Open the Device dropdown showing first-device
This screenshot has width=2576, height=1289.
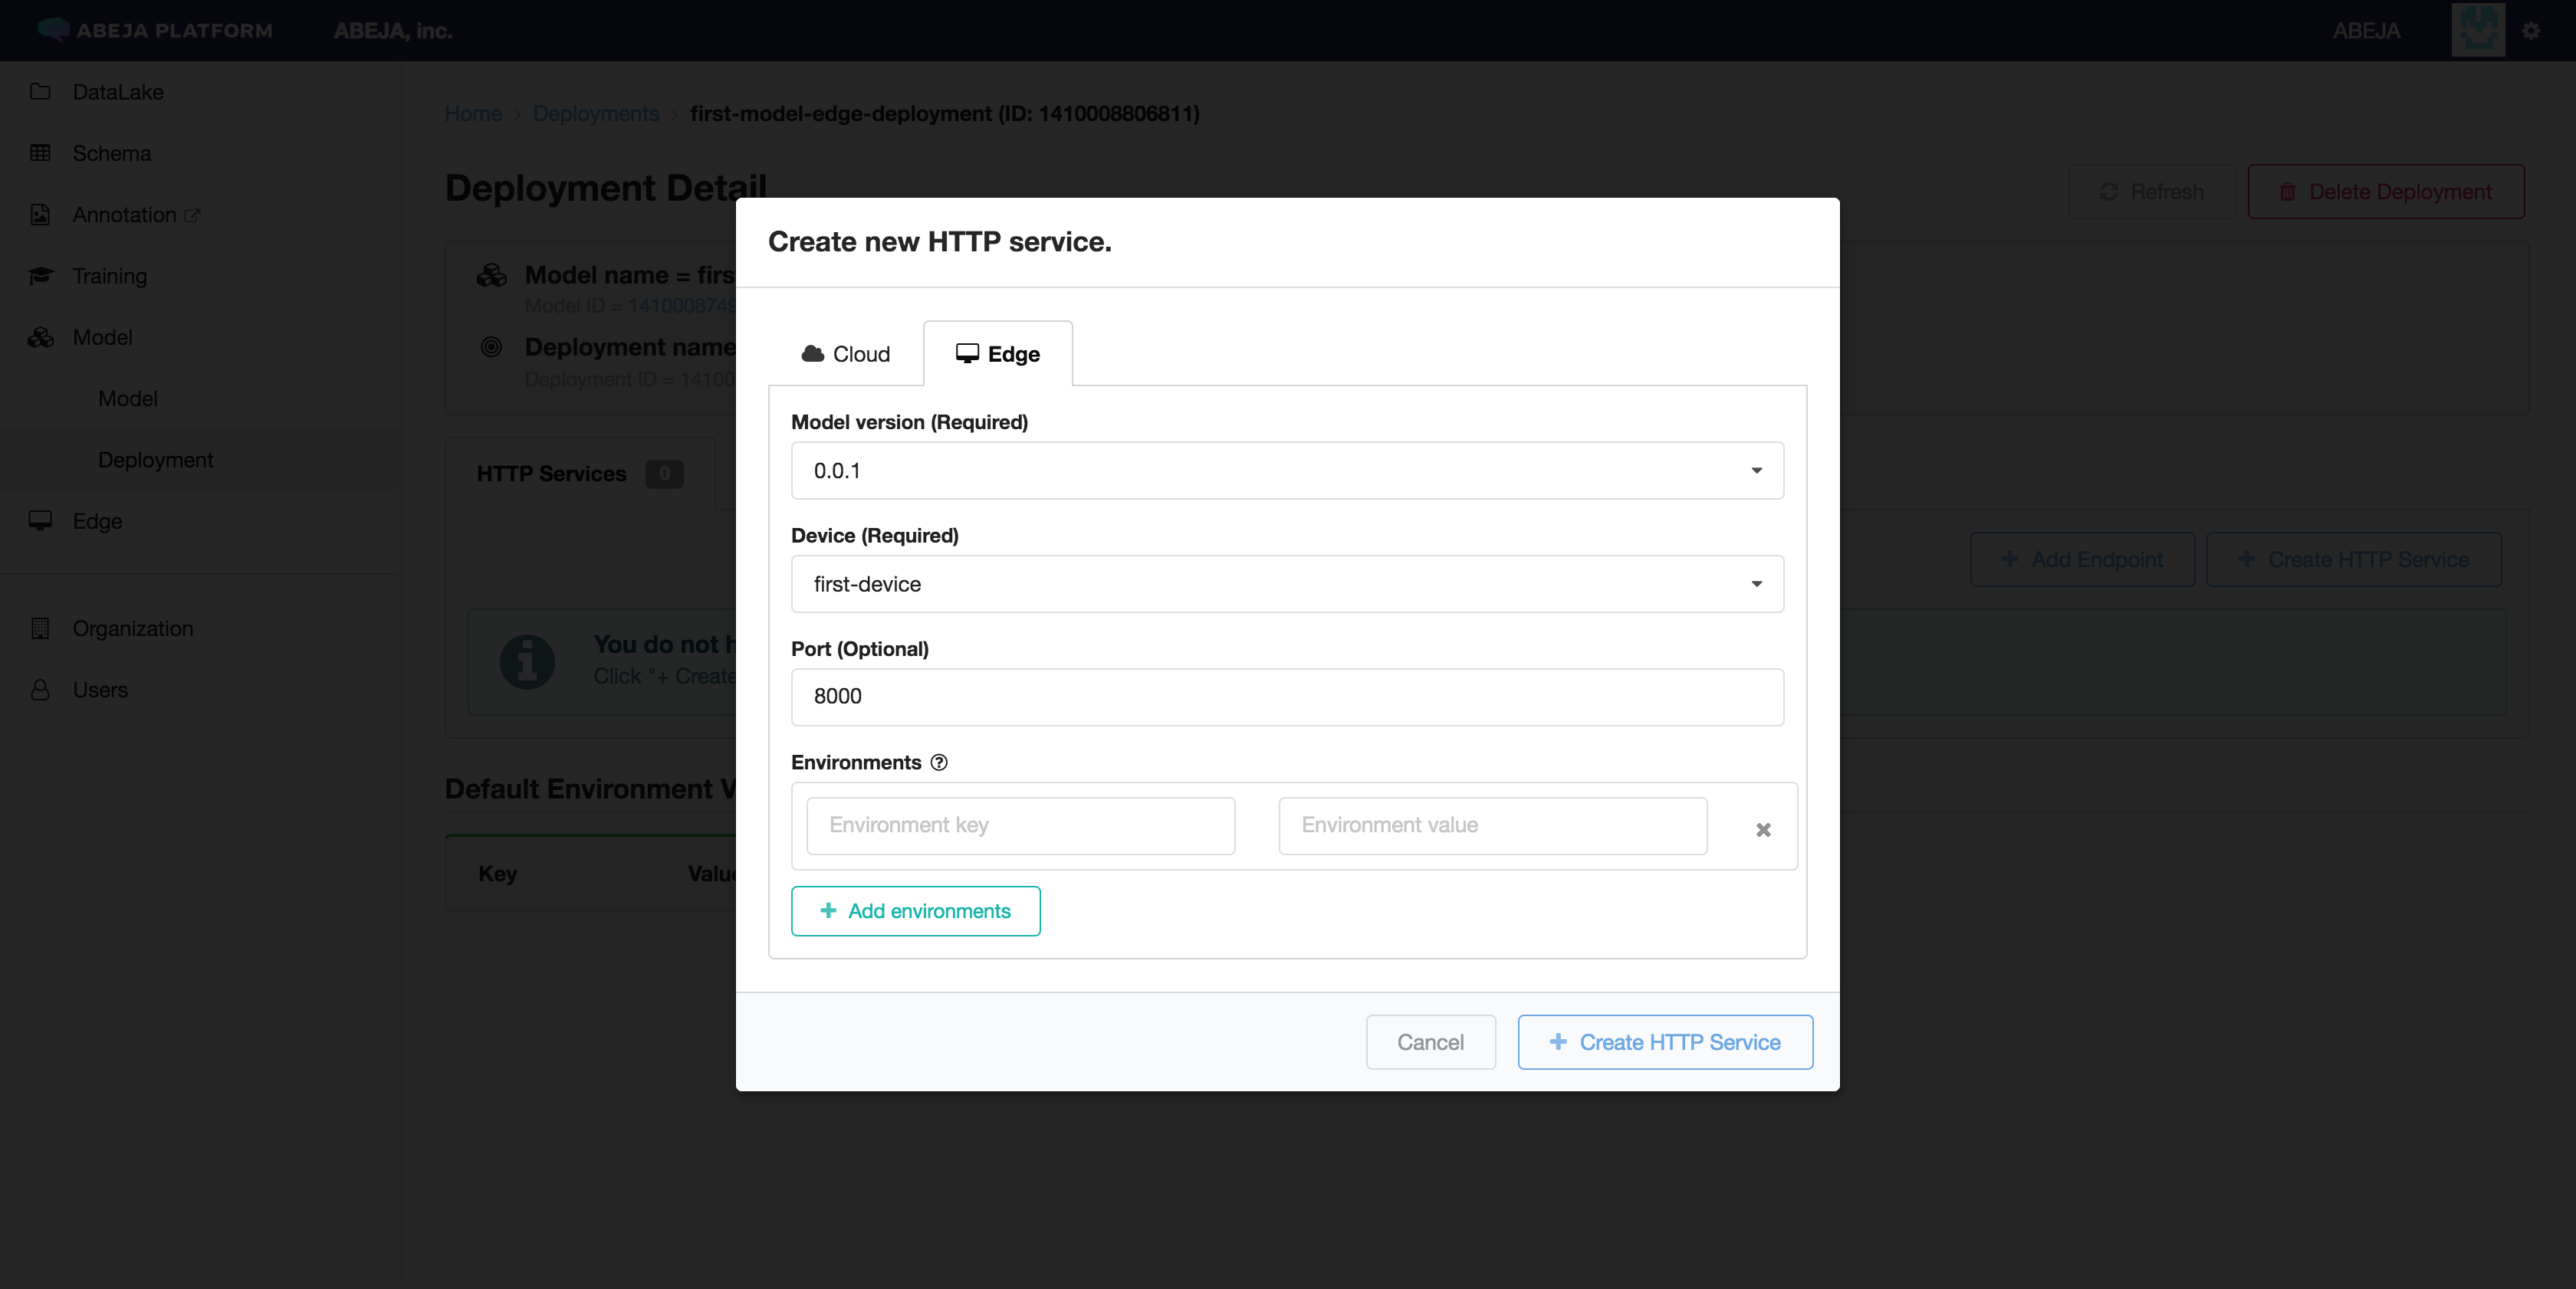tap(1287, 585)
